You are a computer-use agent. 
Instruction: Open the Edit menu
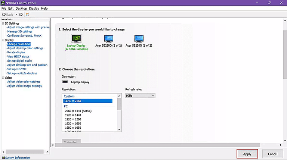point(11,9)
